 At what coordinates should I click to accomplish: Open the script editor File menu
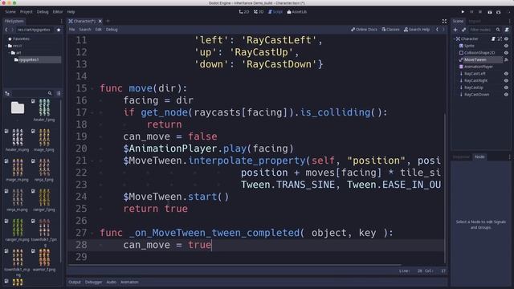71,30
